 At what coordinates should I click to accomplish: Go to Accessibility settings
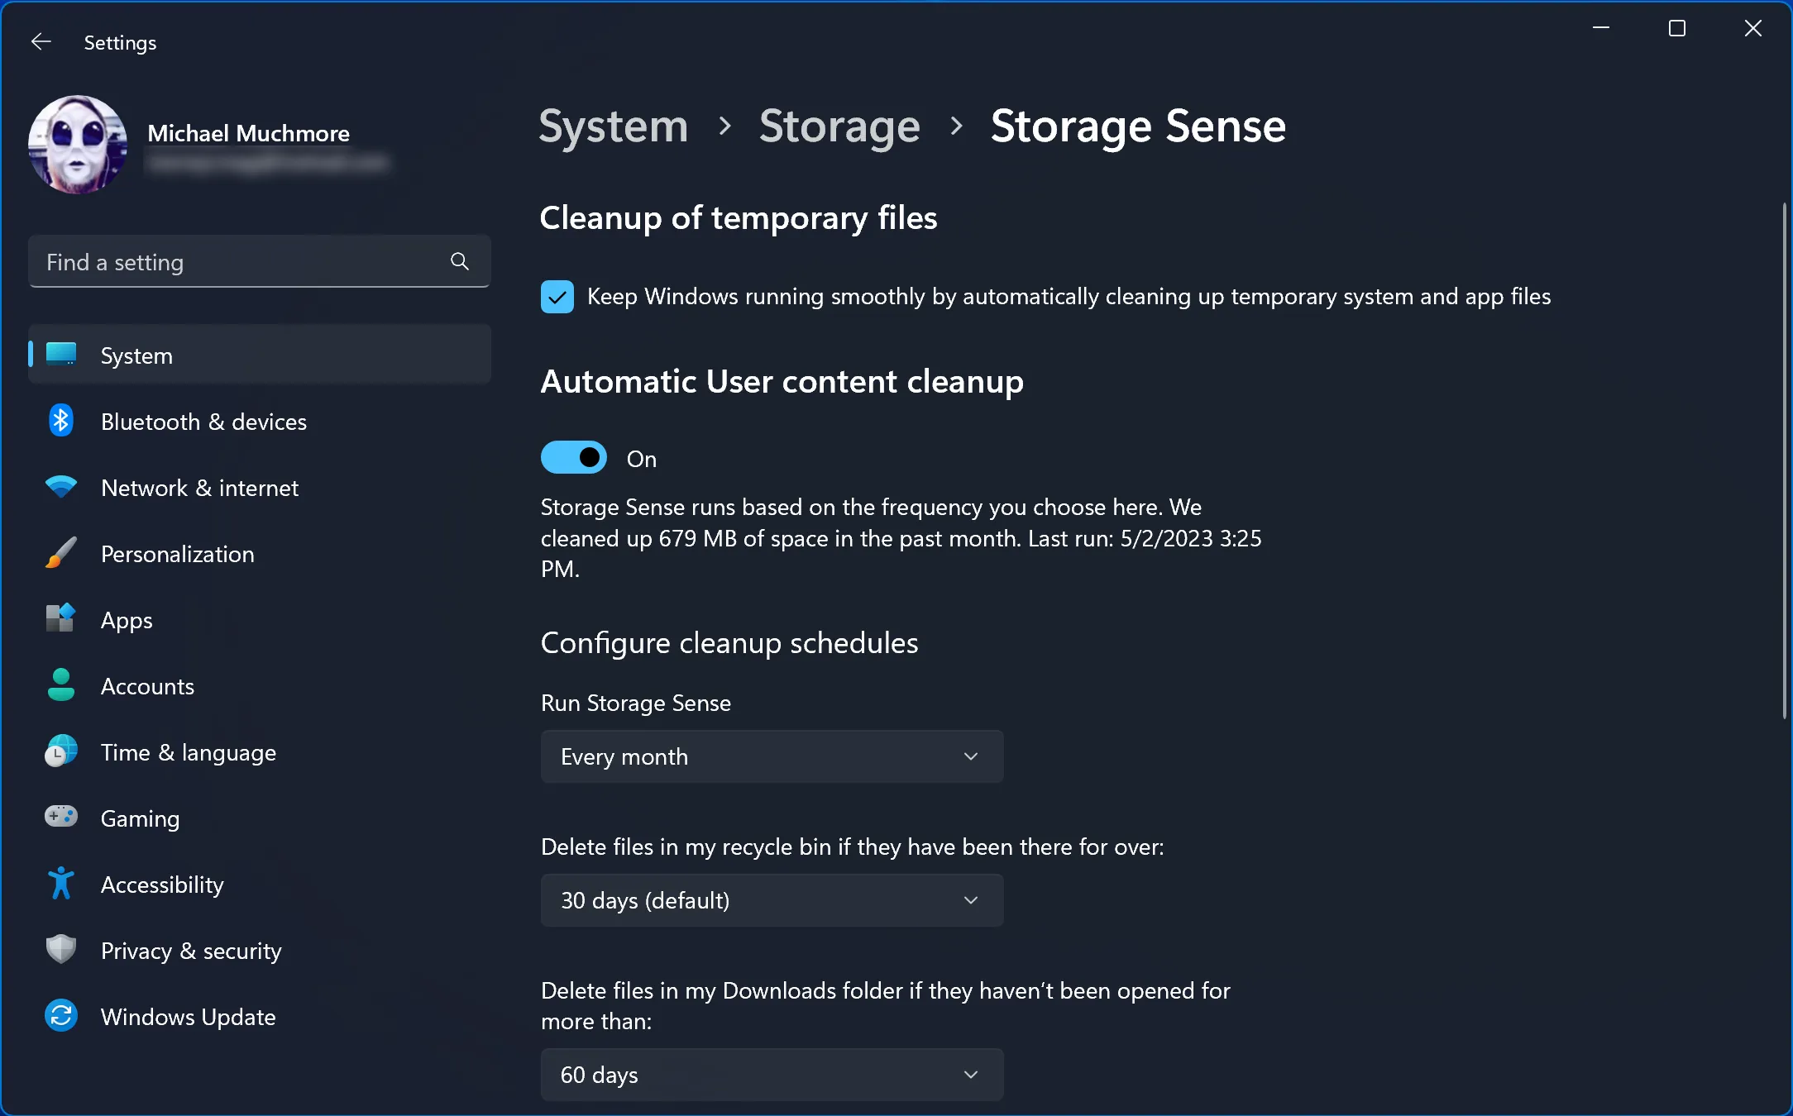(260, 885)
